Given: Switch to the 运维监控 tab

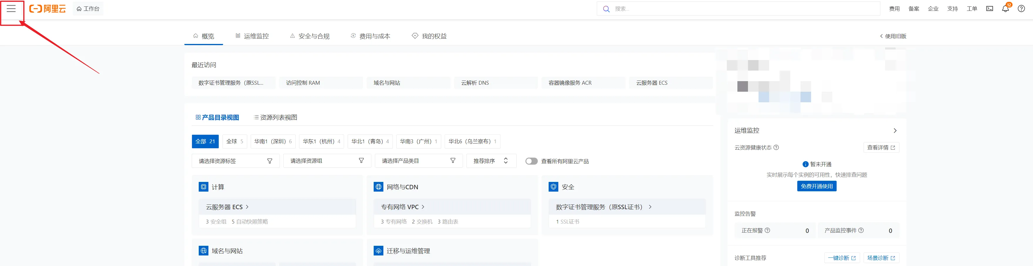Looking at the screenshot, I should (252, 36).
